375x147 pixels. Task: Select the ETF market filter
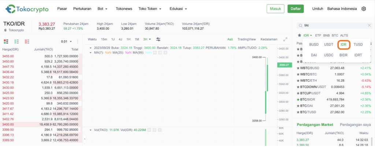[x=318, y=35]
